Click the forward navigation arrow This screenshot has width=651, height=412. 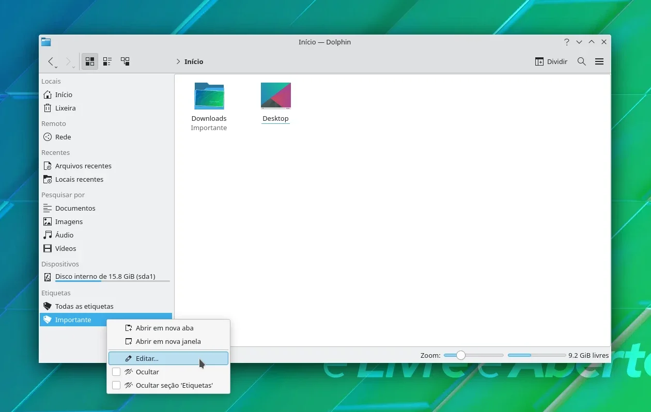[68, 61]
